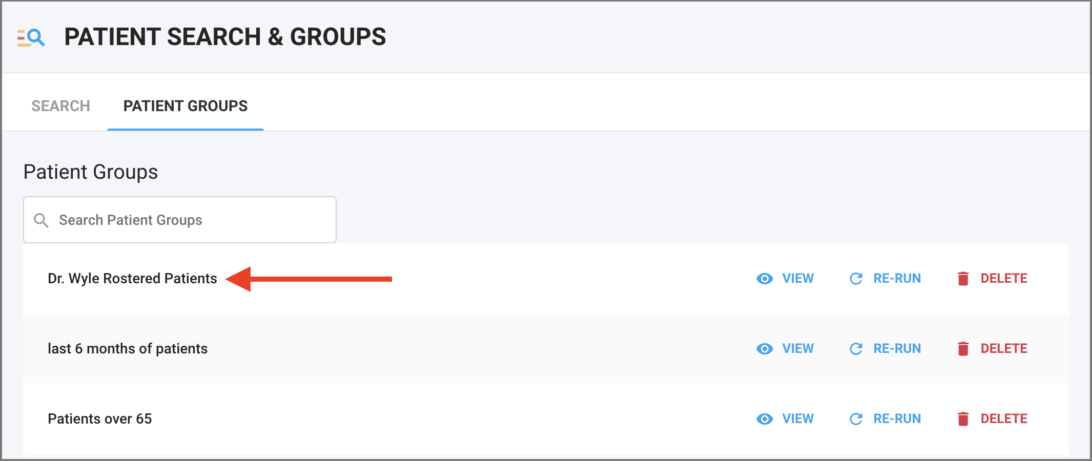Click the eye icon for Dr. Wyle Rostered Patients
1092x461 pixels.
click(x=765, y=279)
